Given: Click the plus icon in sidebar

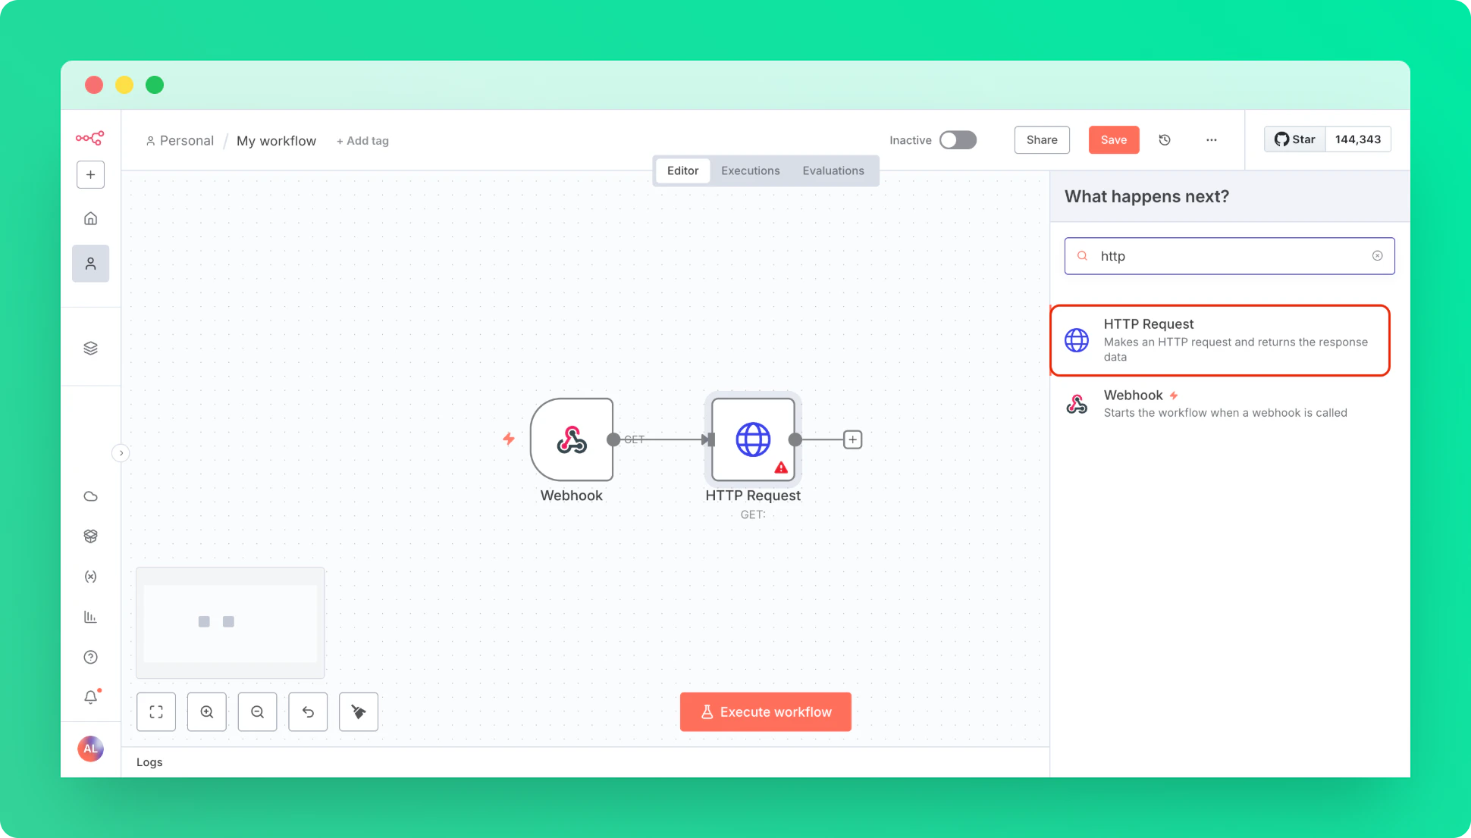Looking at the screenshot, I should tap(90, 175).
